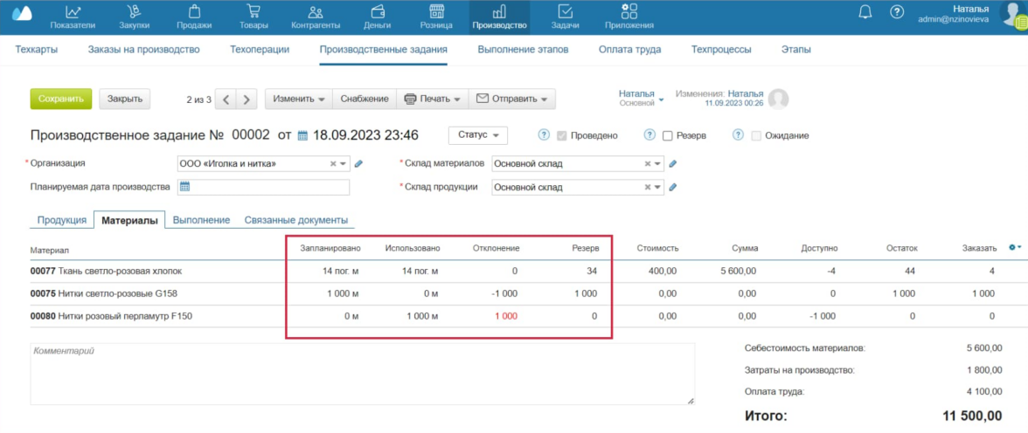Open the Приложения apps icon
This screenshot has width=1028, height=433.
(629, 10)
